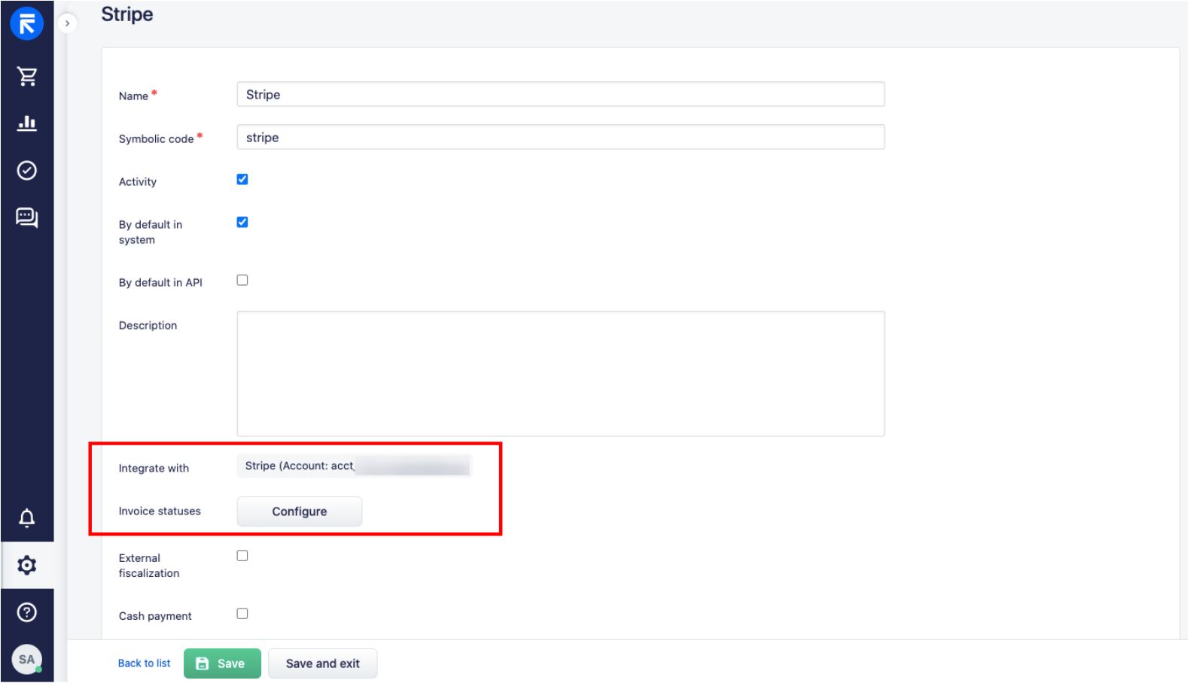The height and width of the screenshot is (683, 1188).
Task: Click the Save and exit button
Action: 323,663
